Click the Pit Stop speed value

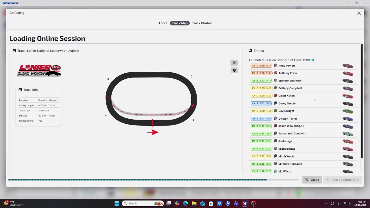(47, 116)
